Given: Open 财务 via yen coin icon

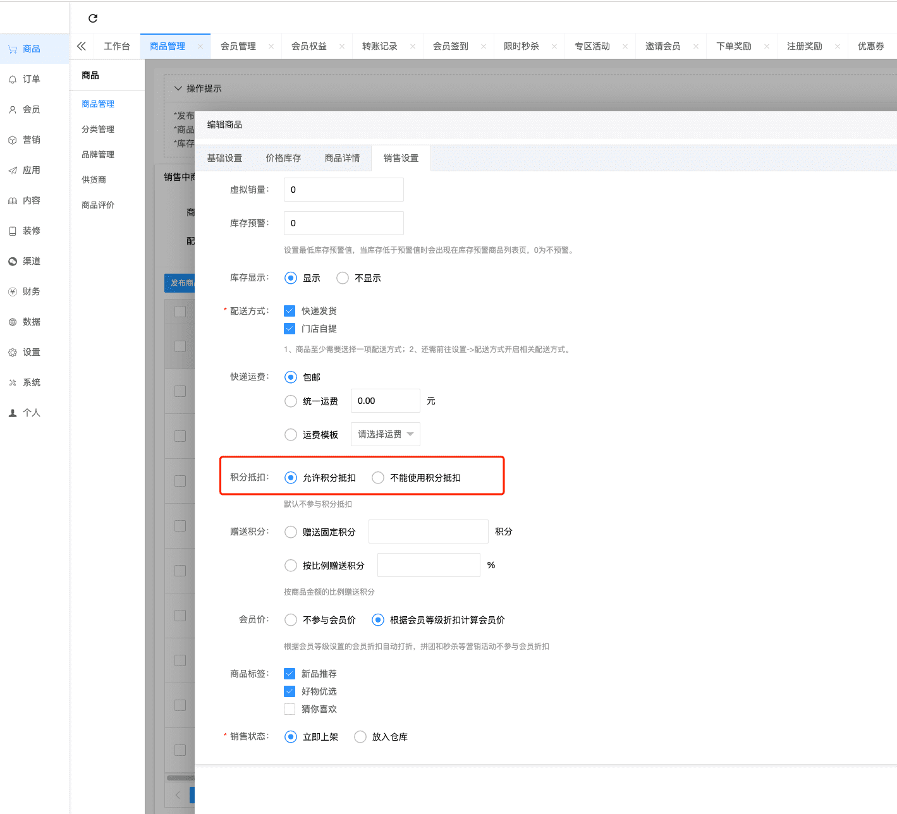Looking at the screenshot, I should pos(13,292).
